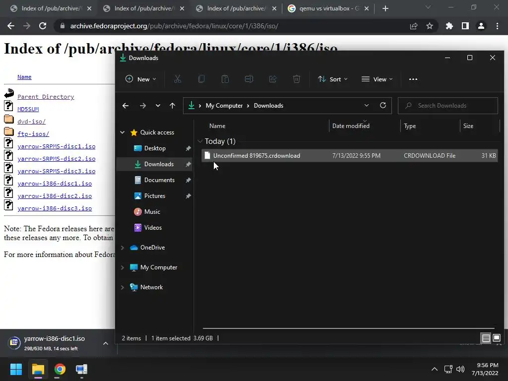Click the yarrow-SRPMS-disc1.iso link
Image resolution: width=508 pixels, height=381 pixels.
57,146
